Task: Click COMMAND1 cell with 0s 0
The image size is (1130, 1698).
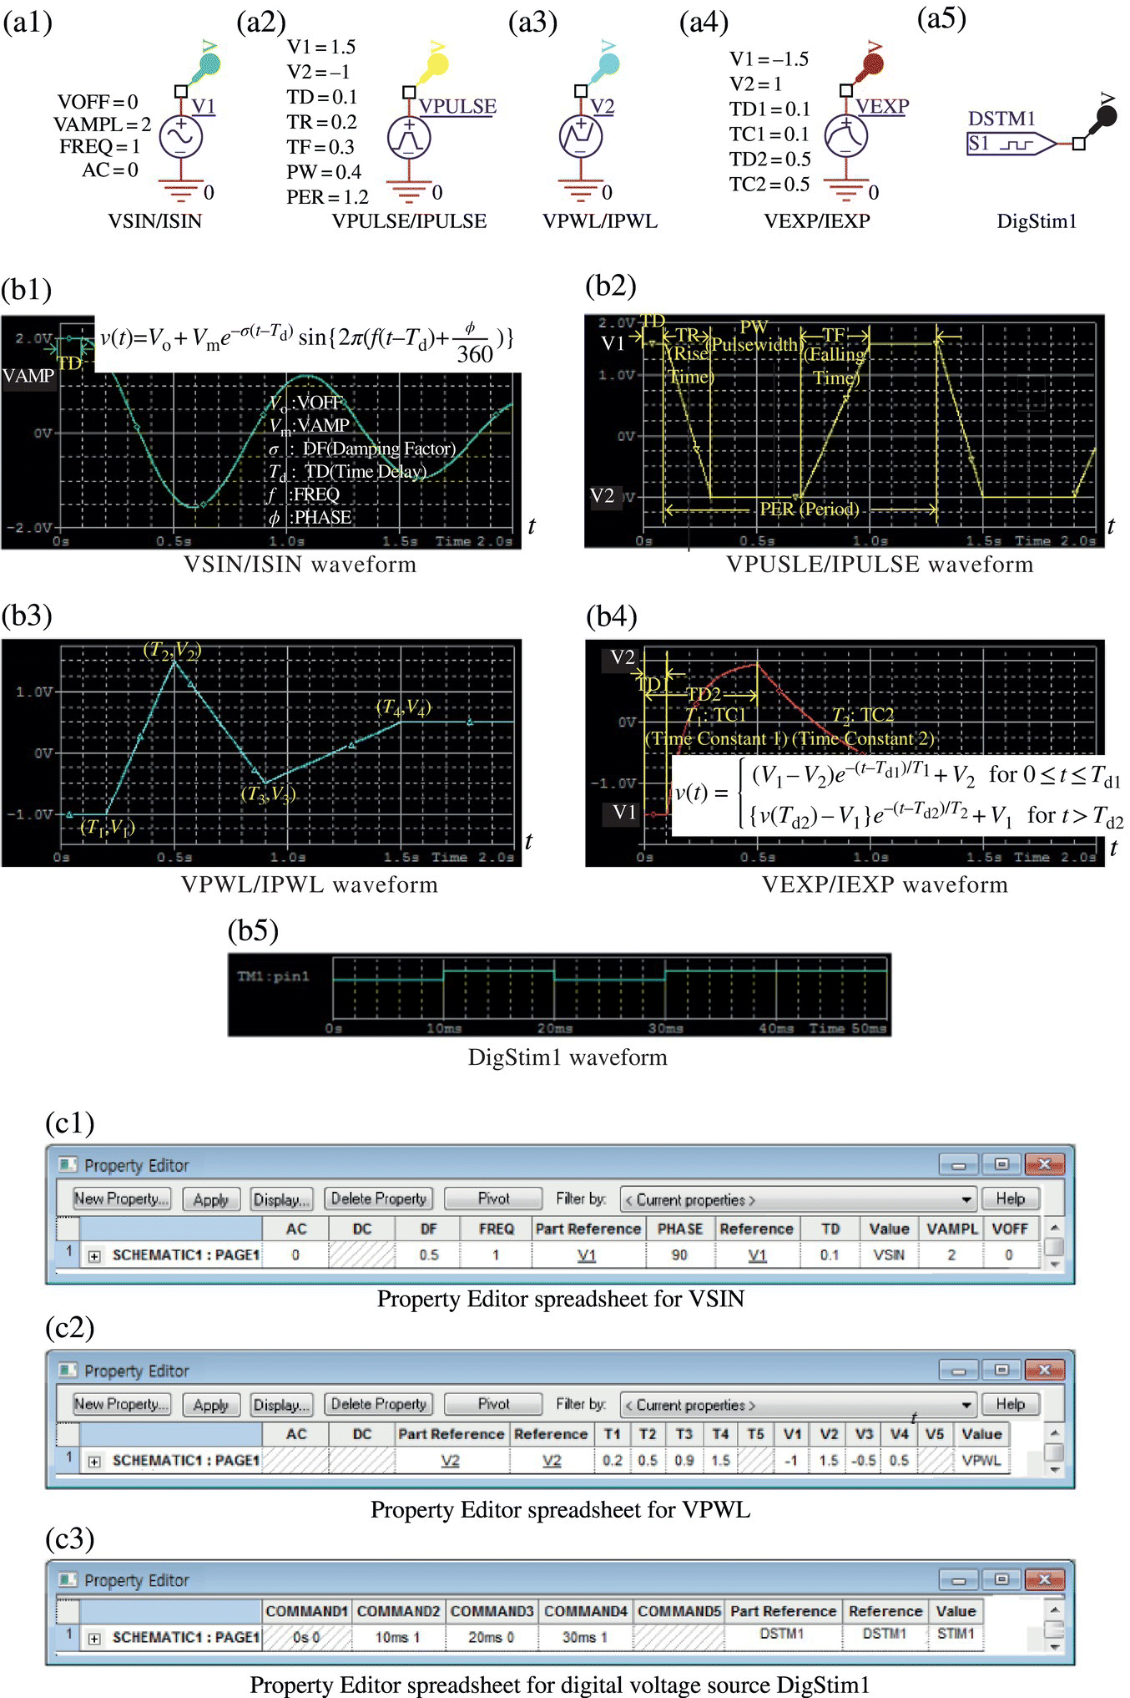Action: [x=306, y=1637]
